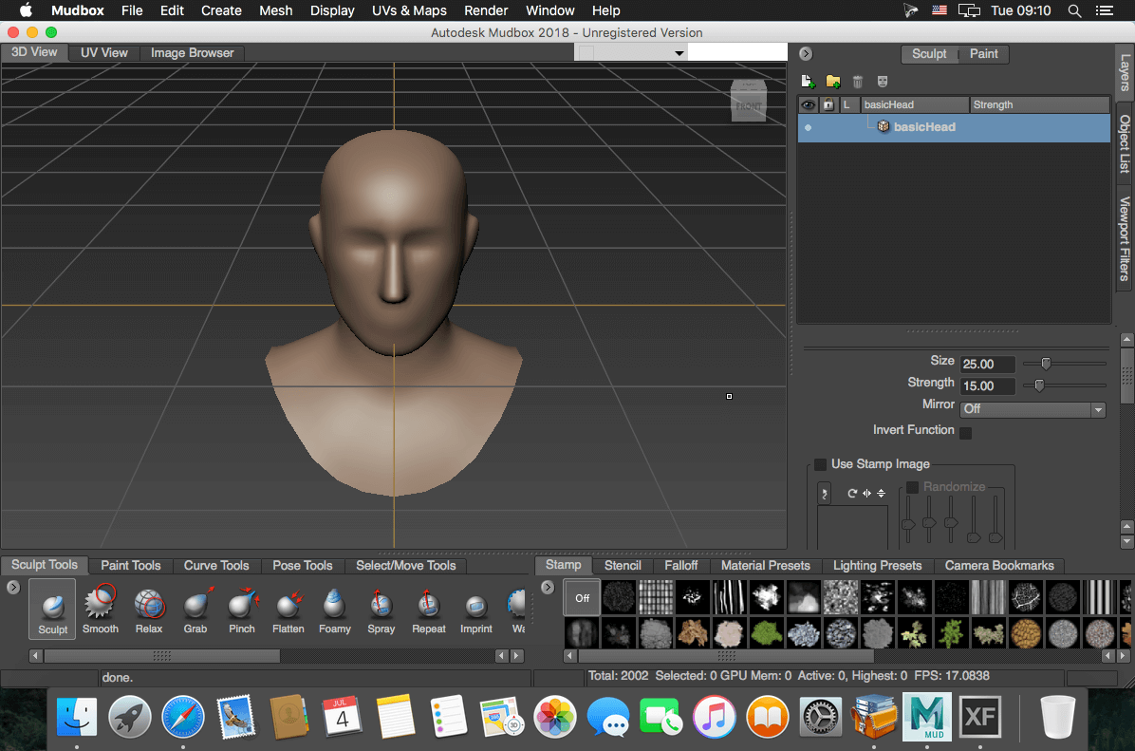Select the Off stamp option

click(x=582, y=597)
